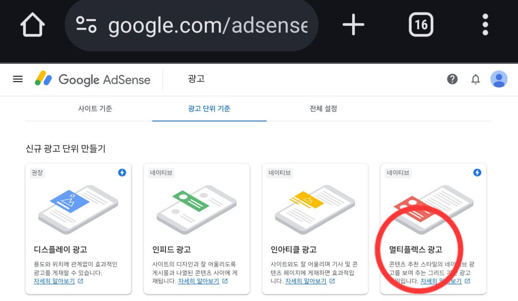Click the 신규 광고 단위 만들기 heading
518x301 pixels.
pyautogui.click(x=65, y=149)
